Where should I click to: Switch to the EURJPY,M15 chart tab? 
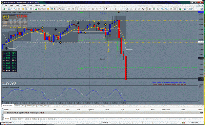pyautogui.click(x=42, y=106)
